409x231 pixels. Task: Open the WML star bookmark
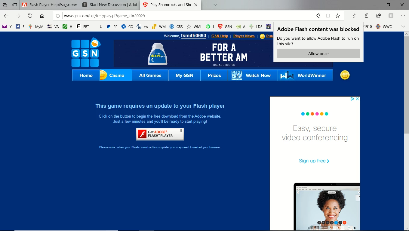tap(194, 26)
